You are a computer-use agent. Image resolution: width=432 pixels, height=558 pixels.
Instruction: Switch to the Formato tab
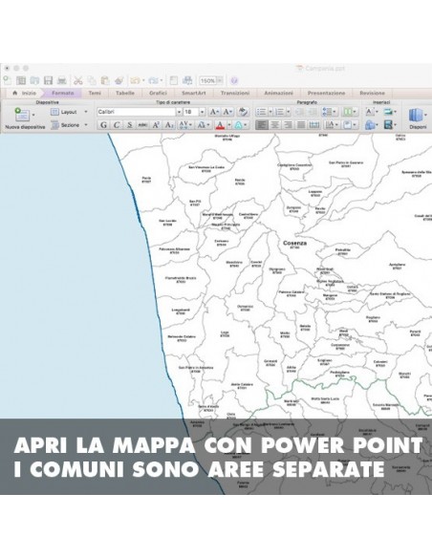[63, 94]
